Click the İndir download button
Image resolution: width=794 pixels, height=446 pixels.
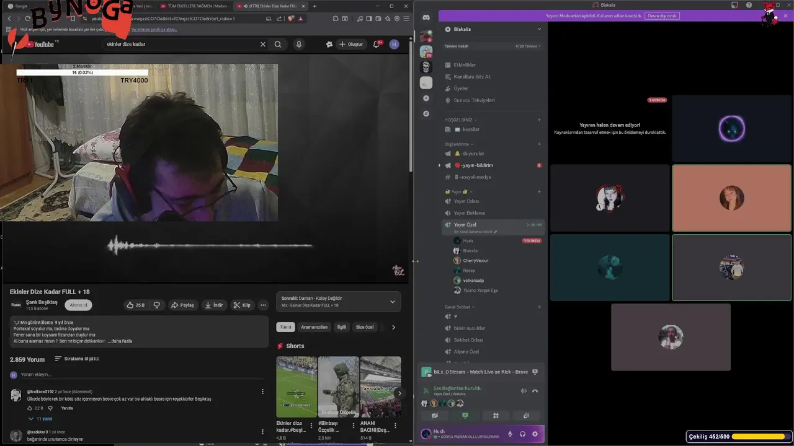coord(214,305)
